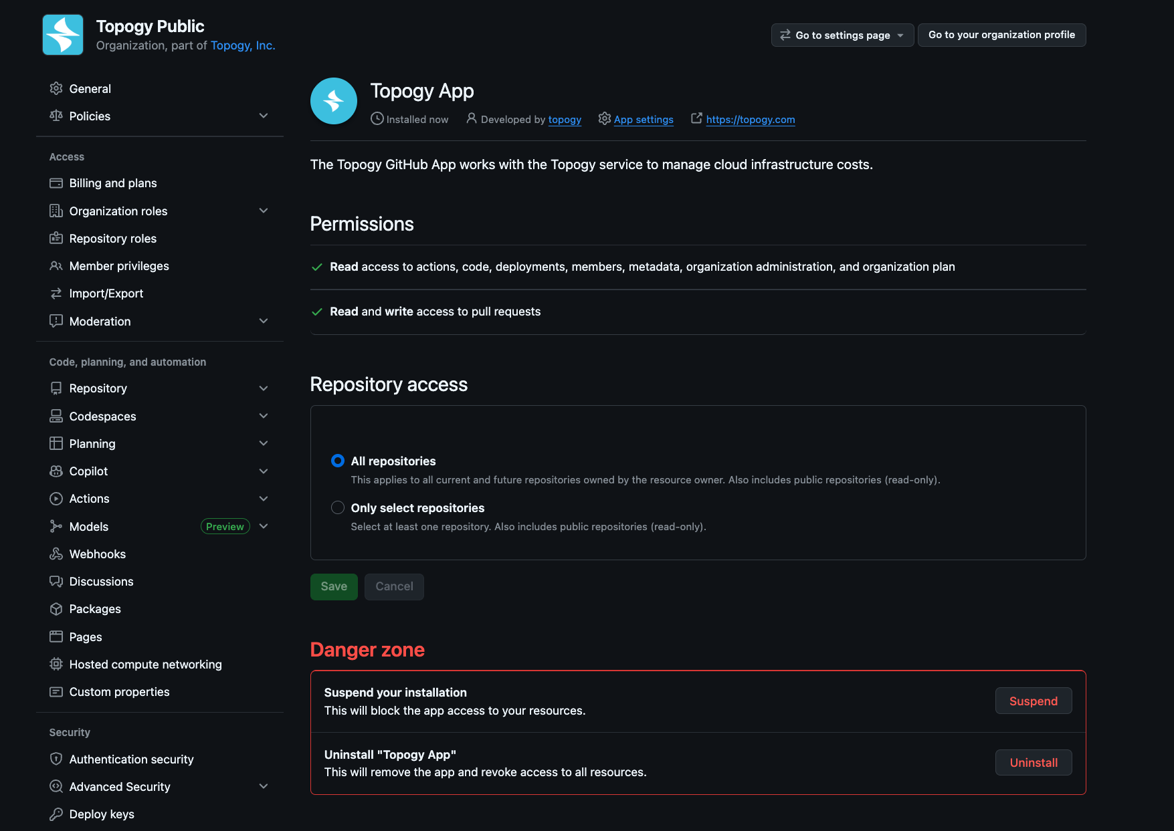
Task: Click the gear icon beside App settings
Action: pyautogui.click(x=605, y=118)
